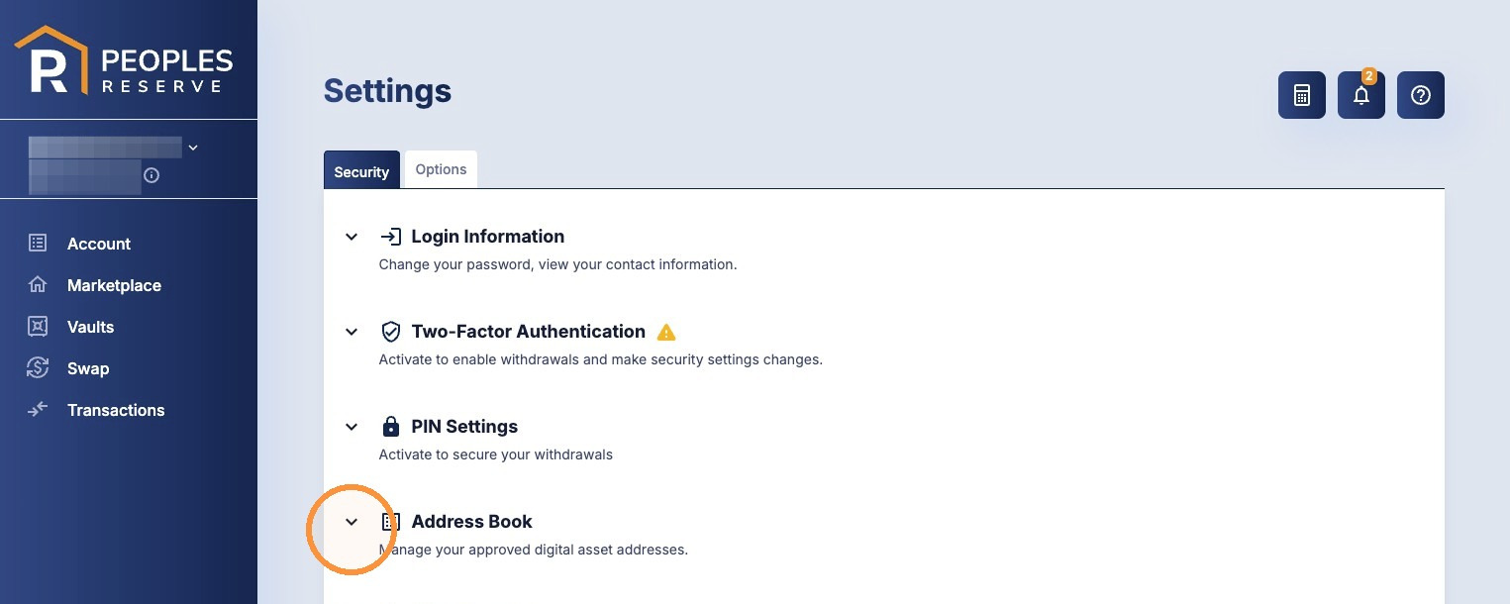
Task: Click the Account sidebar icon
Action: pos(38,243)
